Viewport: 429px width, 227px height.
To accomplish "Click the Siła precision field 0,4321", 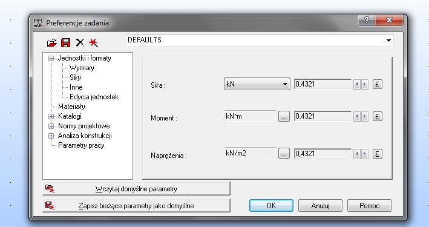I will point(323,84).
